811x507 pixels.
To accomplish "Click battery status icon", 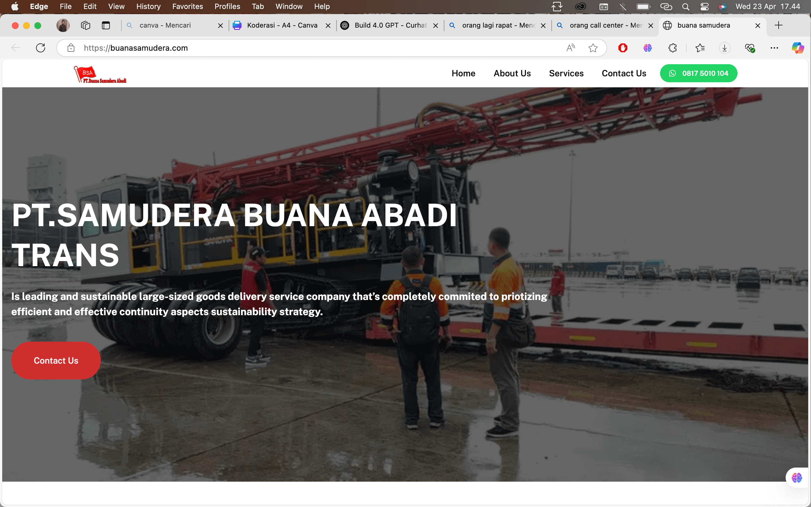I will [643, 7].
